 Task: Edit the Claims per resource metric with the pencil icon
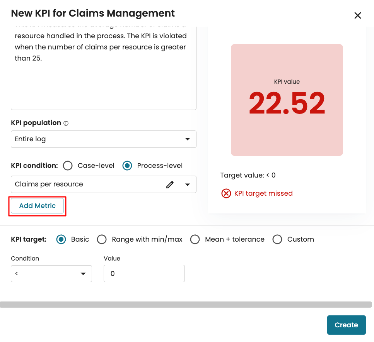click(170, 185)
